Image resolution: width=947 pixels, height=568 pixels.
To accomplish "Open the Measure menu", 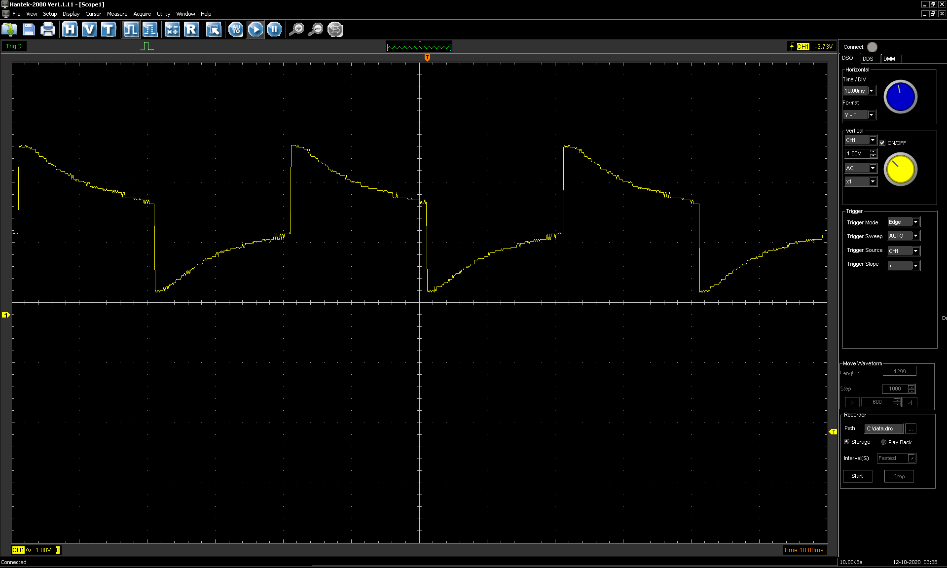I will click(x=117, y=14).
